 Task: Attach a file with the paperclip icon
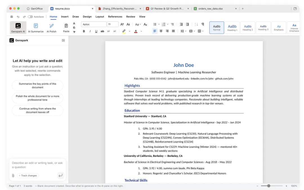pyautogui.click(x=13, y=175)
